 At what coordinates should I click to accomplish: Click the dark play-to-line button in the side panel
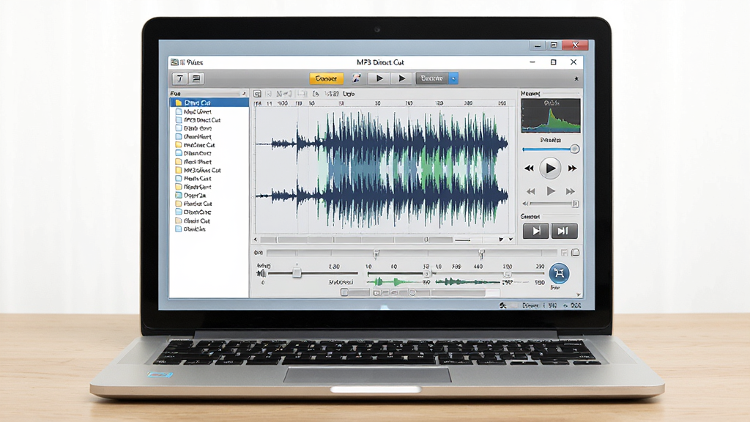(x=535, y=231)
